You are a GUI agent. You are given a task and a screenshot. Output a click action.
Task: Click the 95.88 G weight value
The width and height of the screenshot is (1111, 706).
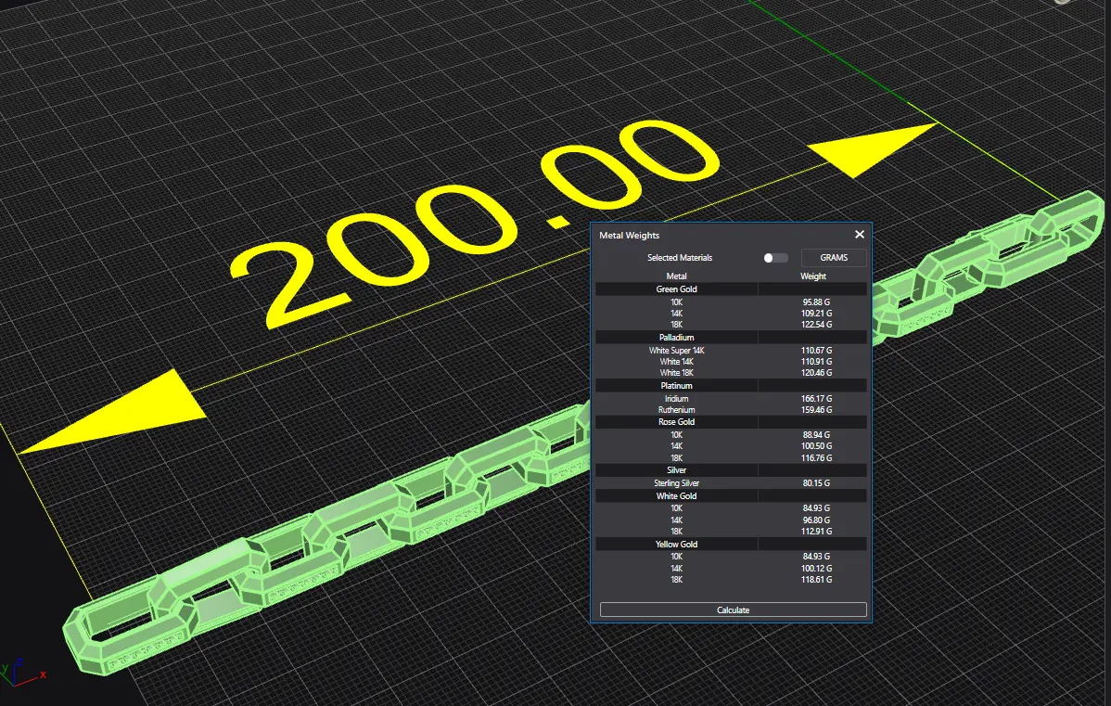tap(816, 302)
